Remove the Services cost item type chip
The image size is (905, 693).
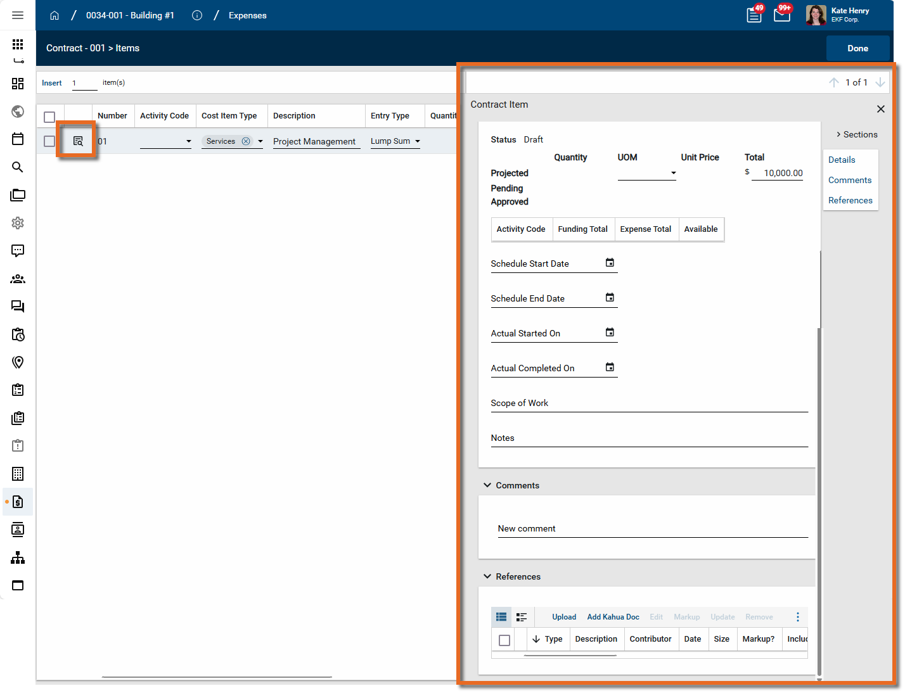(246, 141)
